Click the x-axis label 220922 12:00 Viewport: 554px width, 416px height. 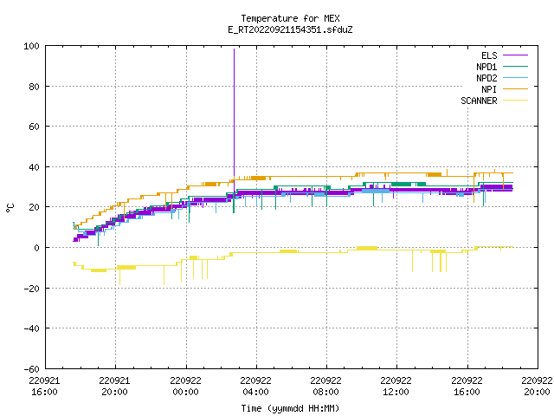(396, 387)
